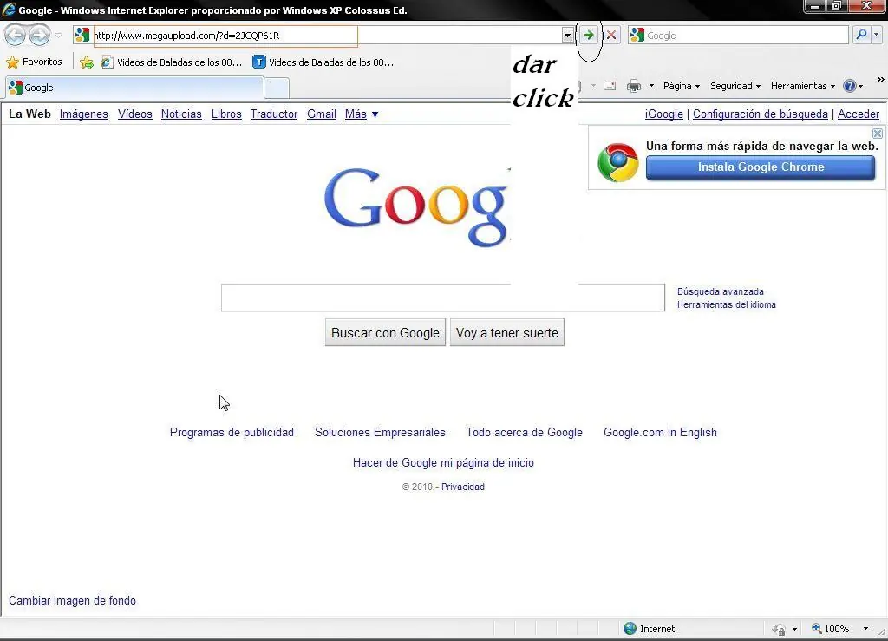Screen dimensions: 888x641
Task: Click the site icon in address bar
Action: pyautogui.click(x=82, y=35)
